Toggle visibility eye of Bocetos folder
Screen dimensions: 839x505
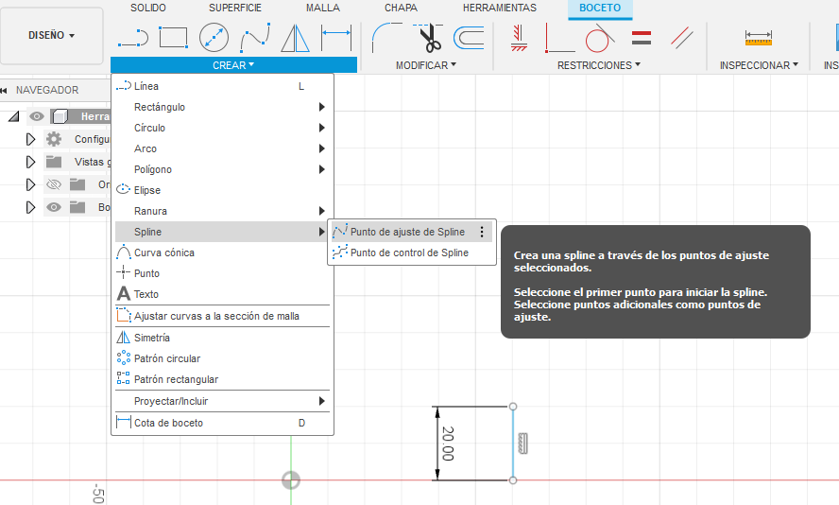point(54,207)
